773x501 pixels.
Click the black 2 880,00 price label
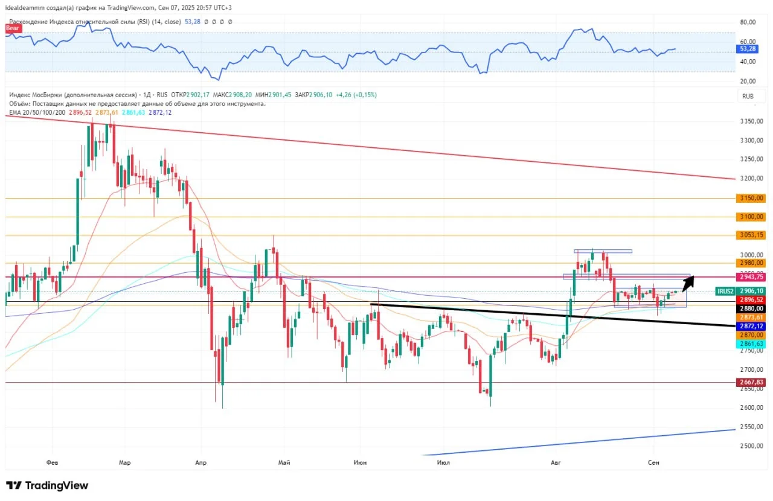tap(751, 307)
